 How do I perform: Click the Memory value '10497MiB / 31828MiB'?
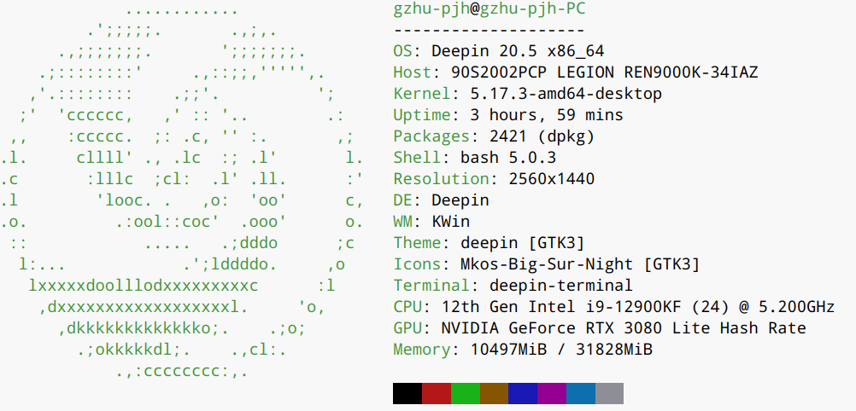tap(561, 350)
